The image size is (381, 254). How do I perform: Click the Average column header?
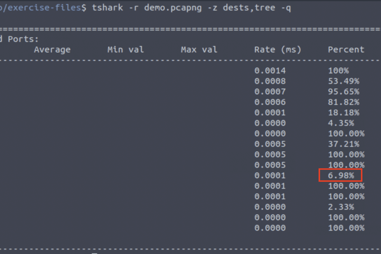(52, 50)
